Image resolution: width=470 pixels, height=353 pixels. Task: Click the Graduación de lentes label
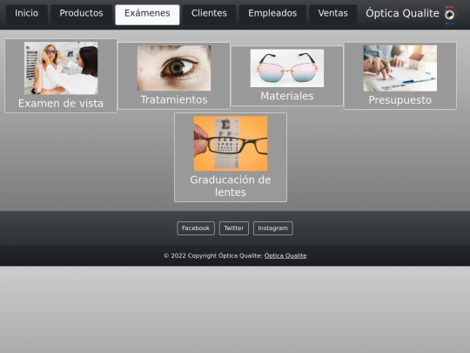231,186
